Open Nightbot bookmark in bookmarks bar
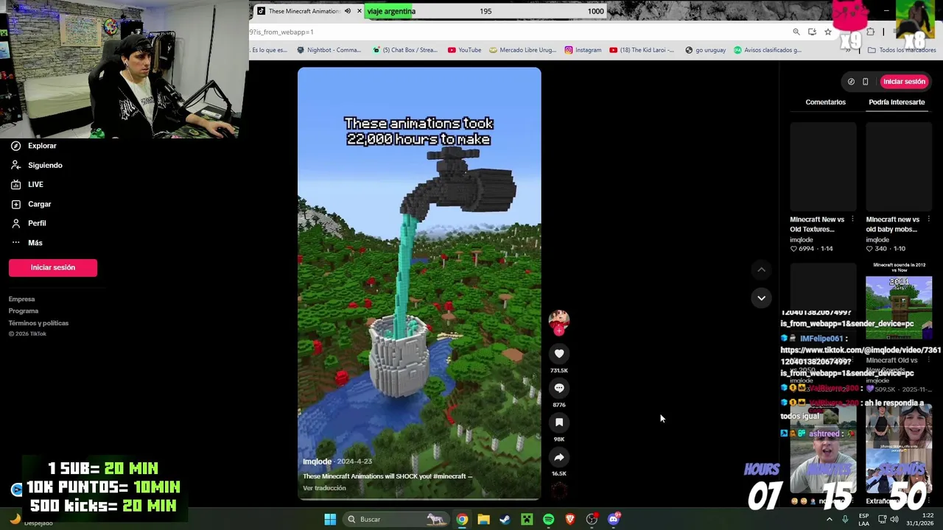This screenshot has width=943, height=530. [x=329, y=50]
